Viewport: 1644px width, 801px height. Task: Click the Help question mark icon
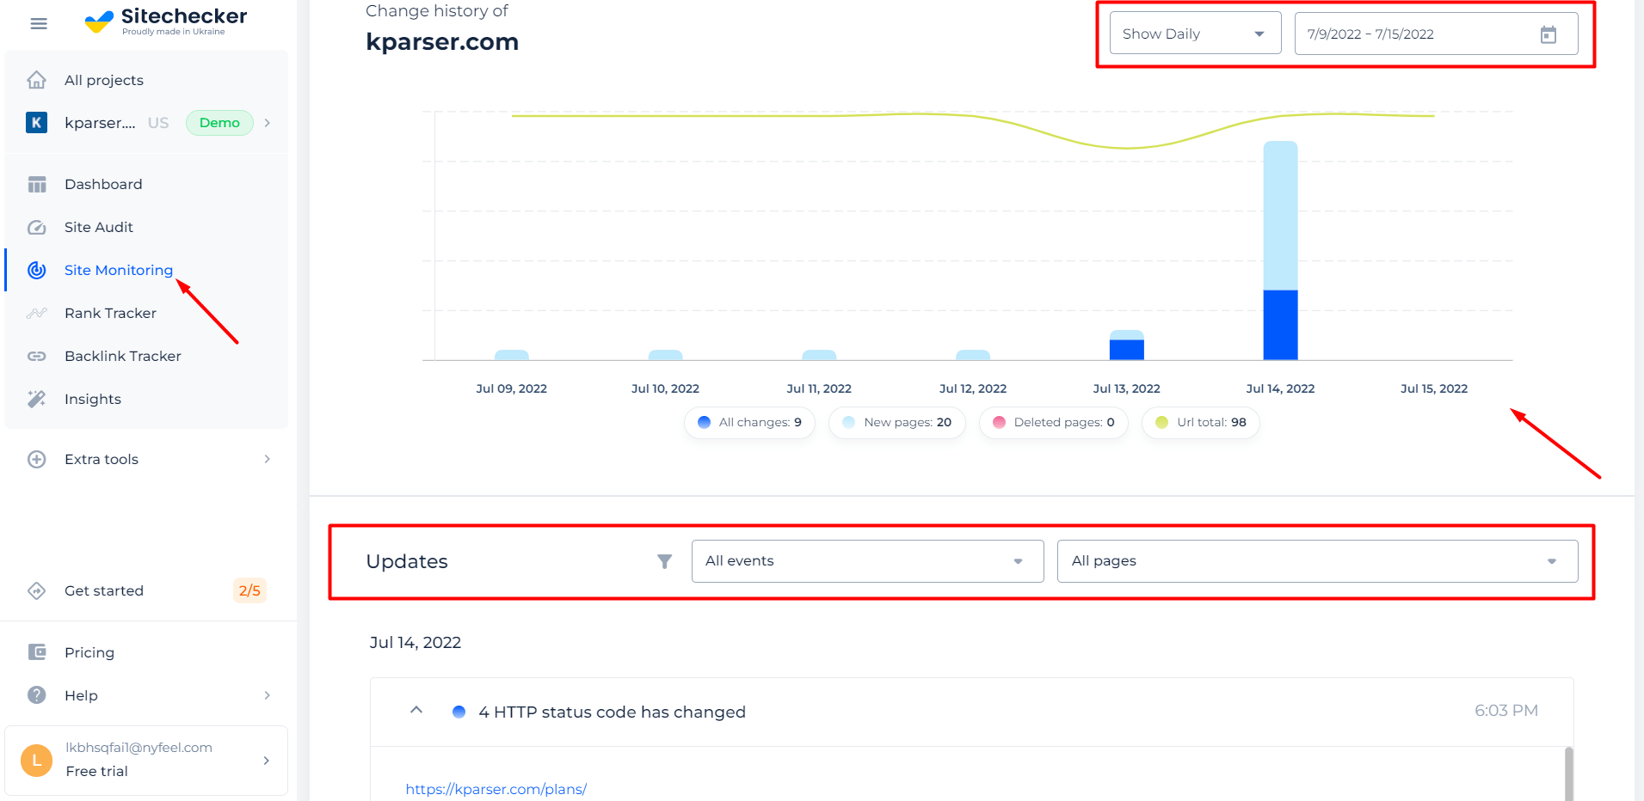point(37,695)
